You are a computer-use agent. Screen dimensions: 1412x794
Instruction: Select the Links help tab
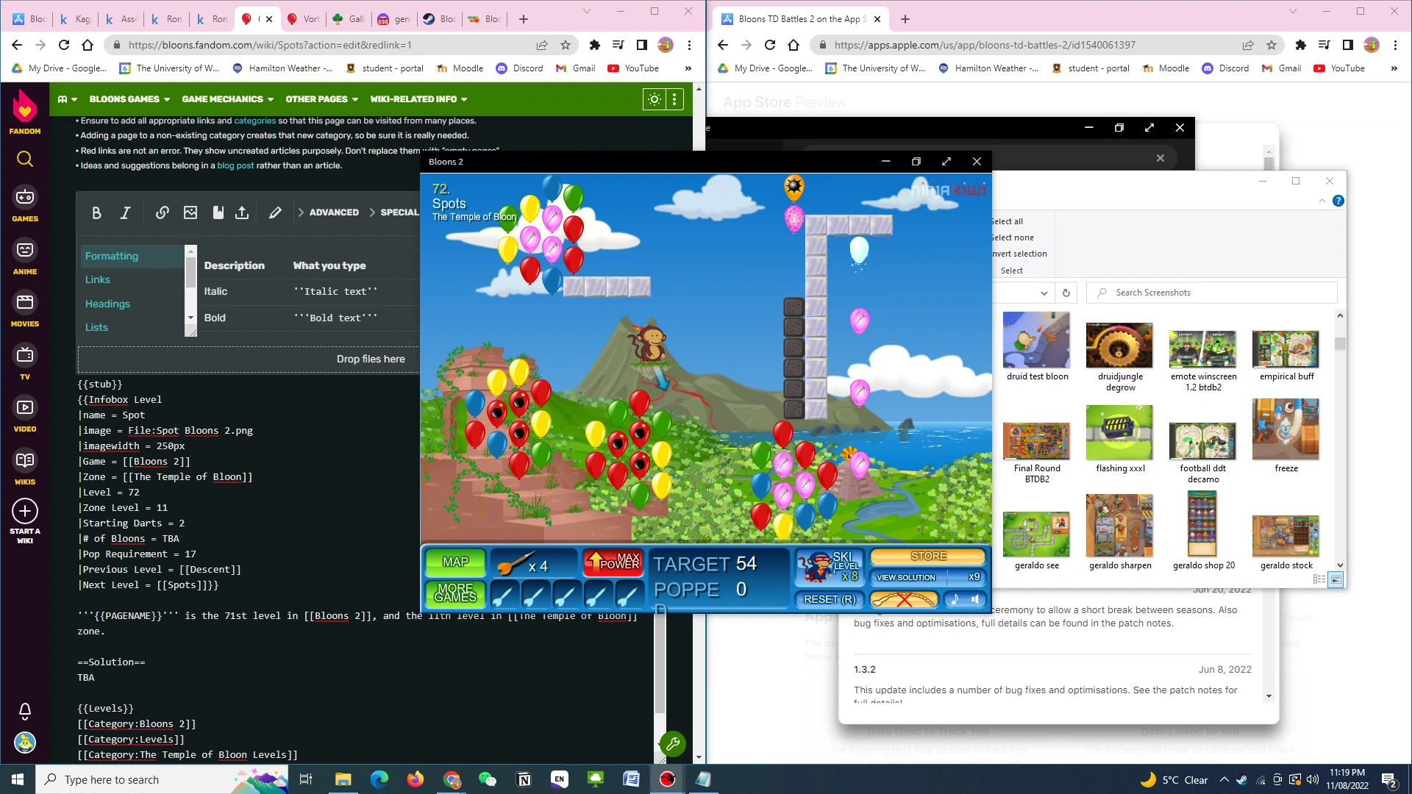pyautogui.click(x=98, y=280)
